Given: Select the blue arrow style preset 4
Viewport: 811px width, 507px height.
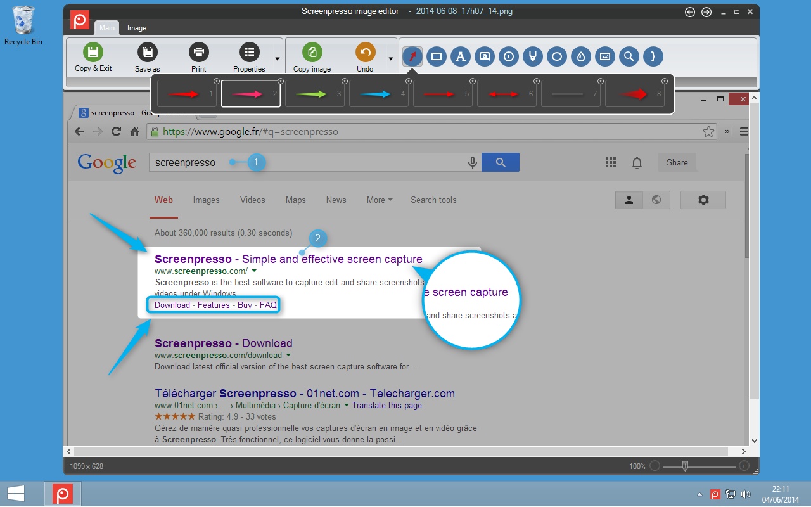Looking at the screenshot, I should (379, 94).
